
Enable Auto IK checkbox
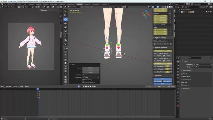point(182,74)
